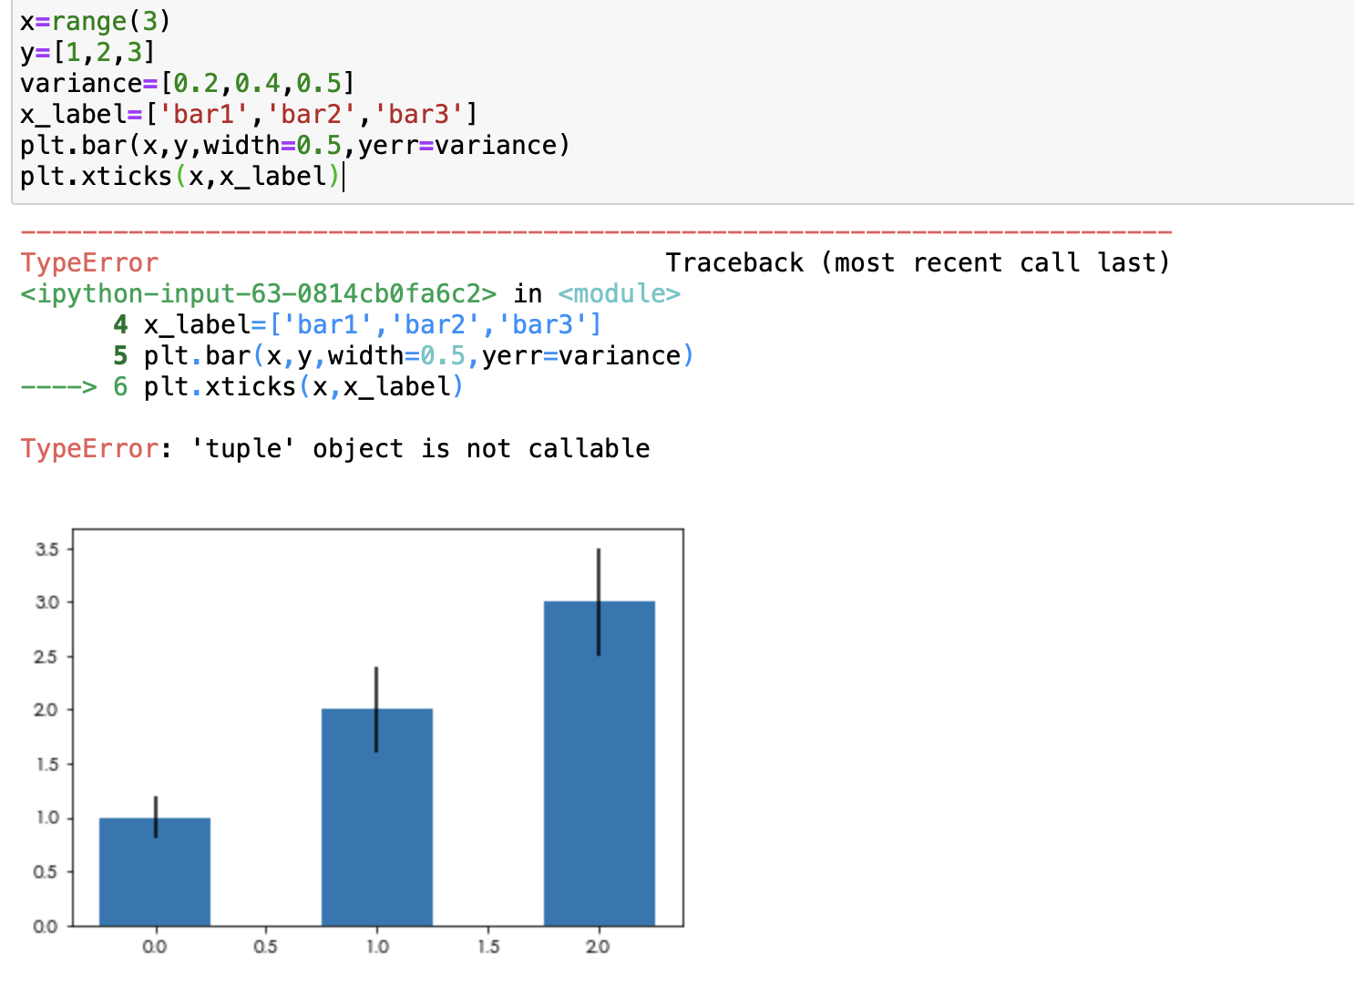1354x982 pixels.
Task: Click the middle blue bar in chart
Action: pos(376,820)
